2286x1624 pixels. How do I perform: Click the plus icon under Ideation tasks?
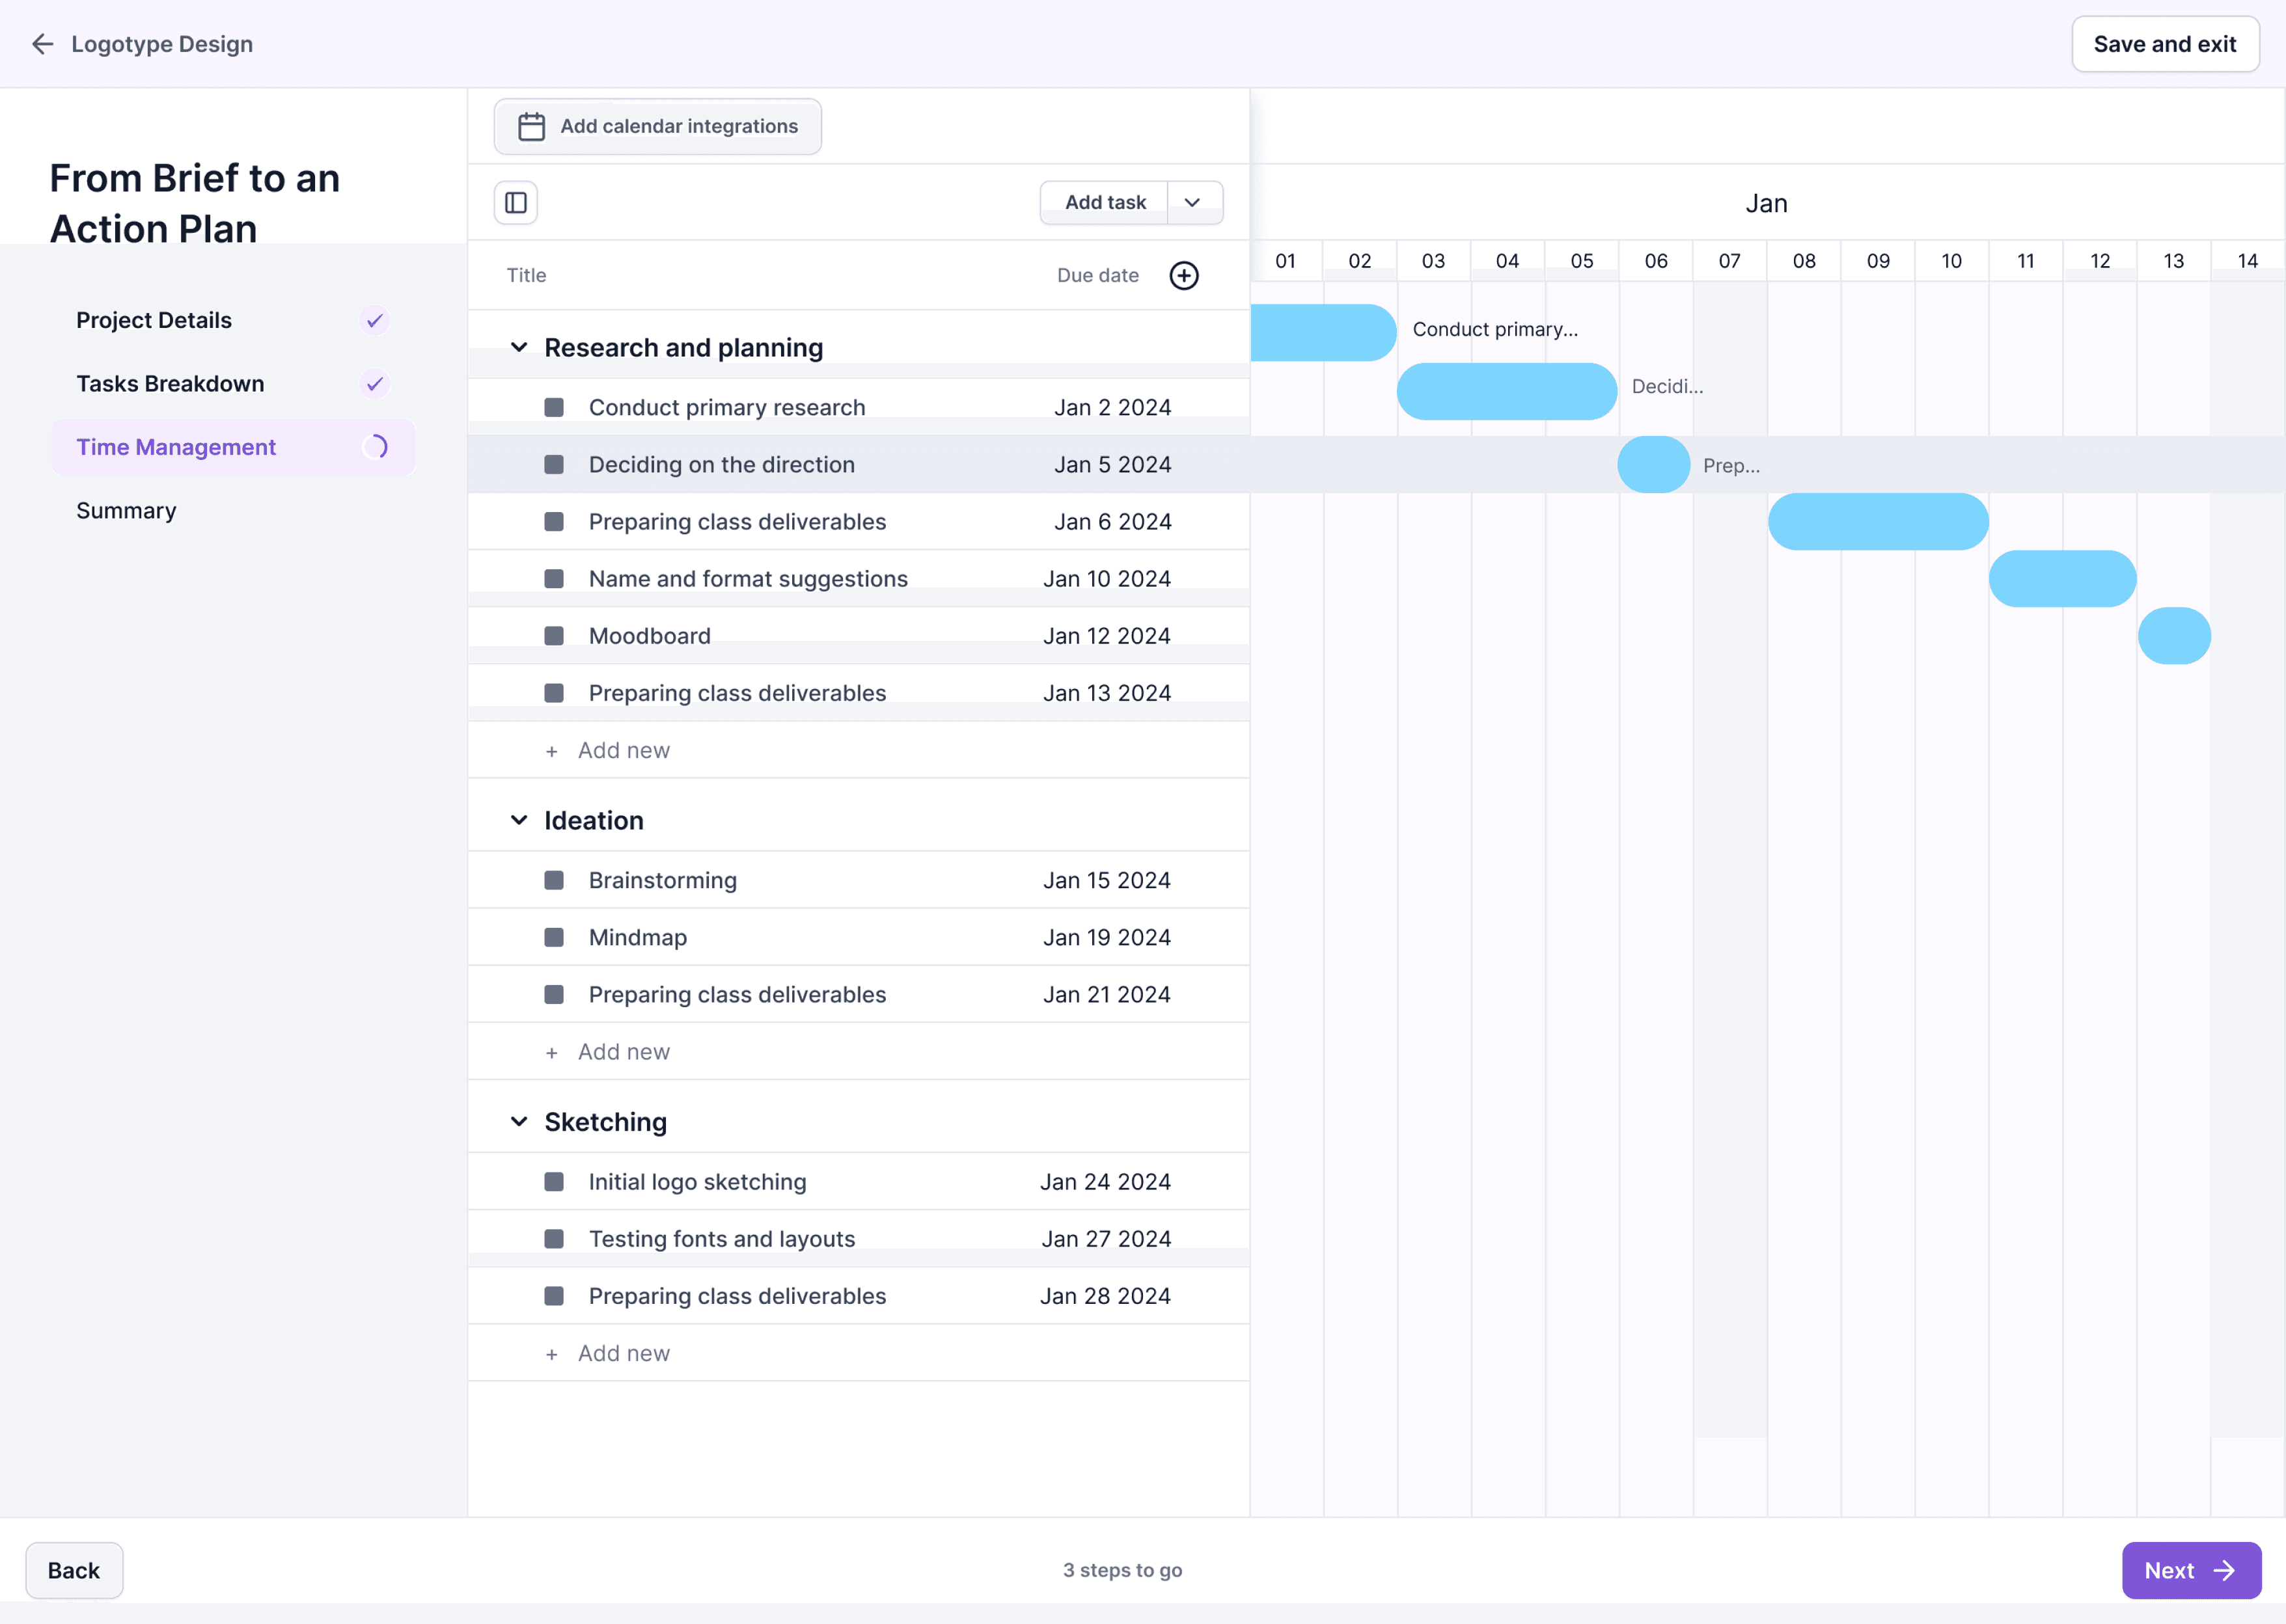[551, 1053]
